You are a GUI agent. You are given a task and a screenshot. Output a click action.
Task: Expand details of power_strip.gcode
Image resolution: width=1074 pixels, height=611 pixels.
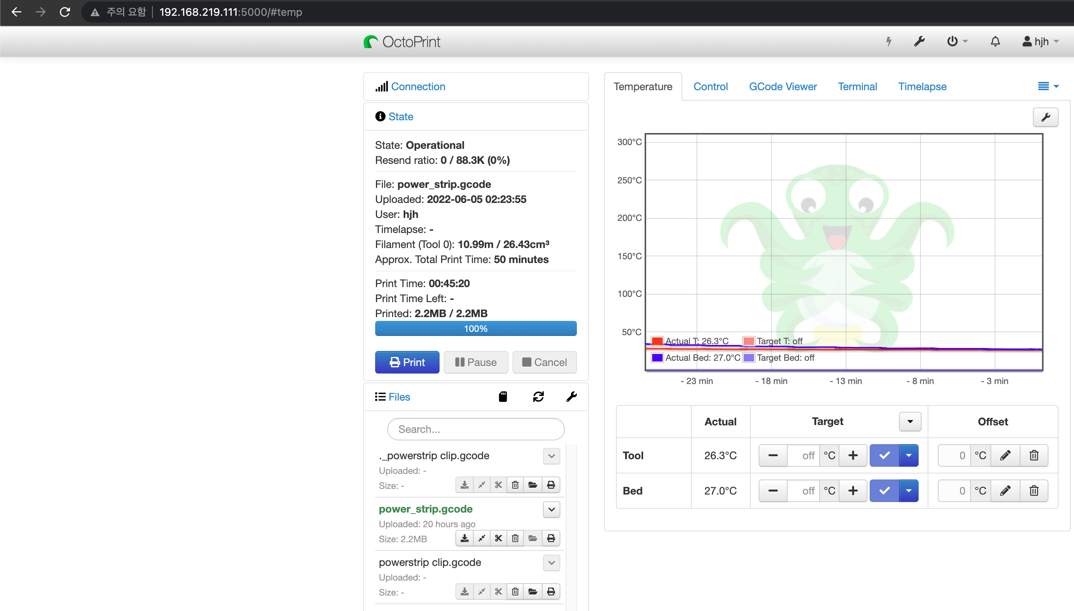(551, 509)
